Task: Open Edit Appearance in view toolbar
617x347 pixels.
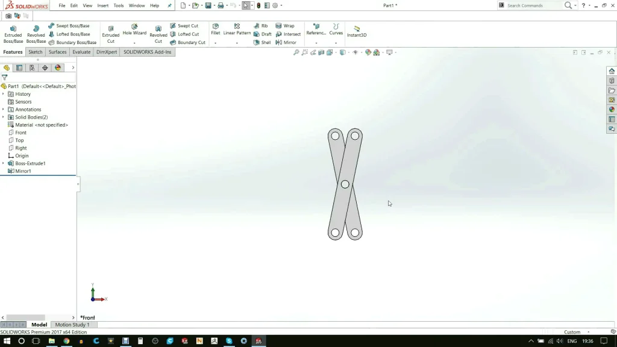Action: click(368, 52)
